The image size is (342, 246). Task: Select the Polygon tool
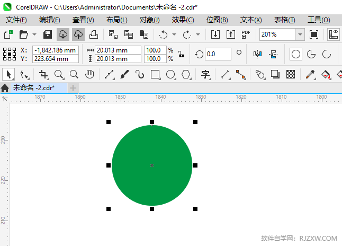coord(186,75)
